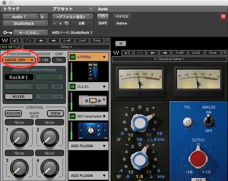228x181 pixels.
Task: Click A→B in API-550A toolbar
Action: point(180,53)
